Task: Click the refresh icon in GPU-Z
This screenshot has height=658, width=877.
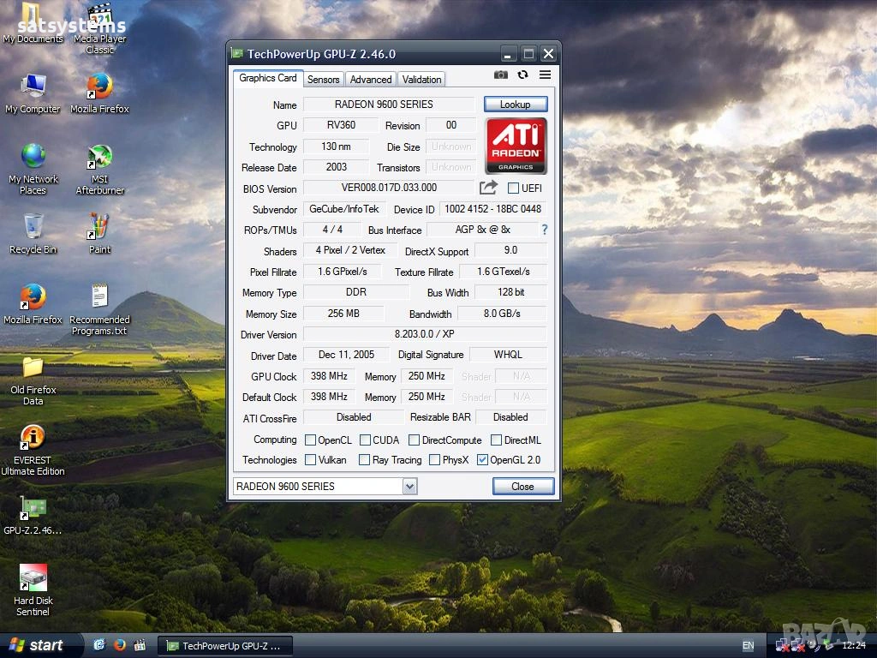Action: pyautogui.click(x=522, y=75)
